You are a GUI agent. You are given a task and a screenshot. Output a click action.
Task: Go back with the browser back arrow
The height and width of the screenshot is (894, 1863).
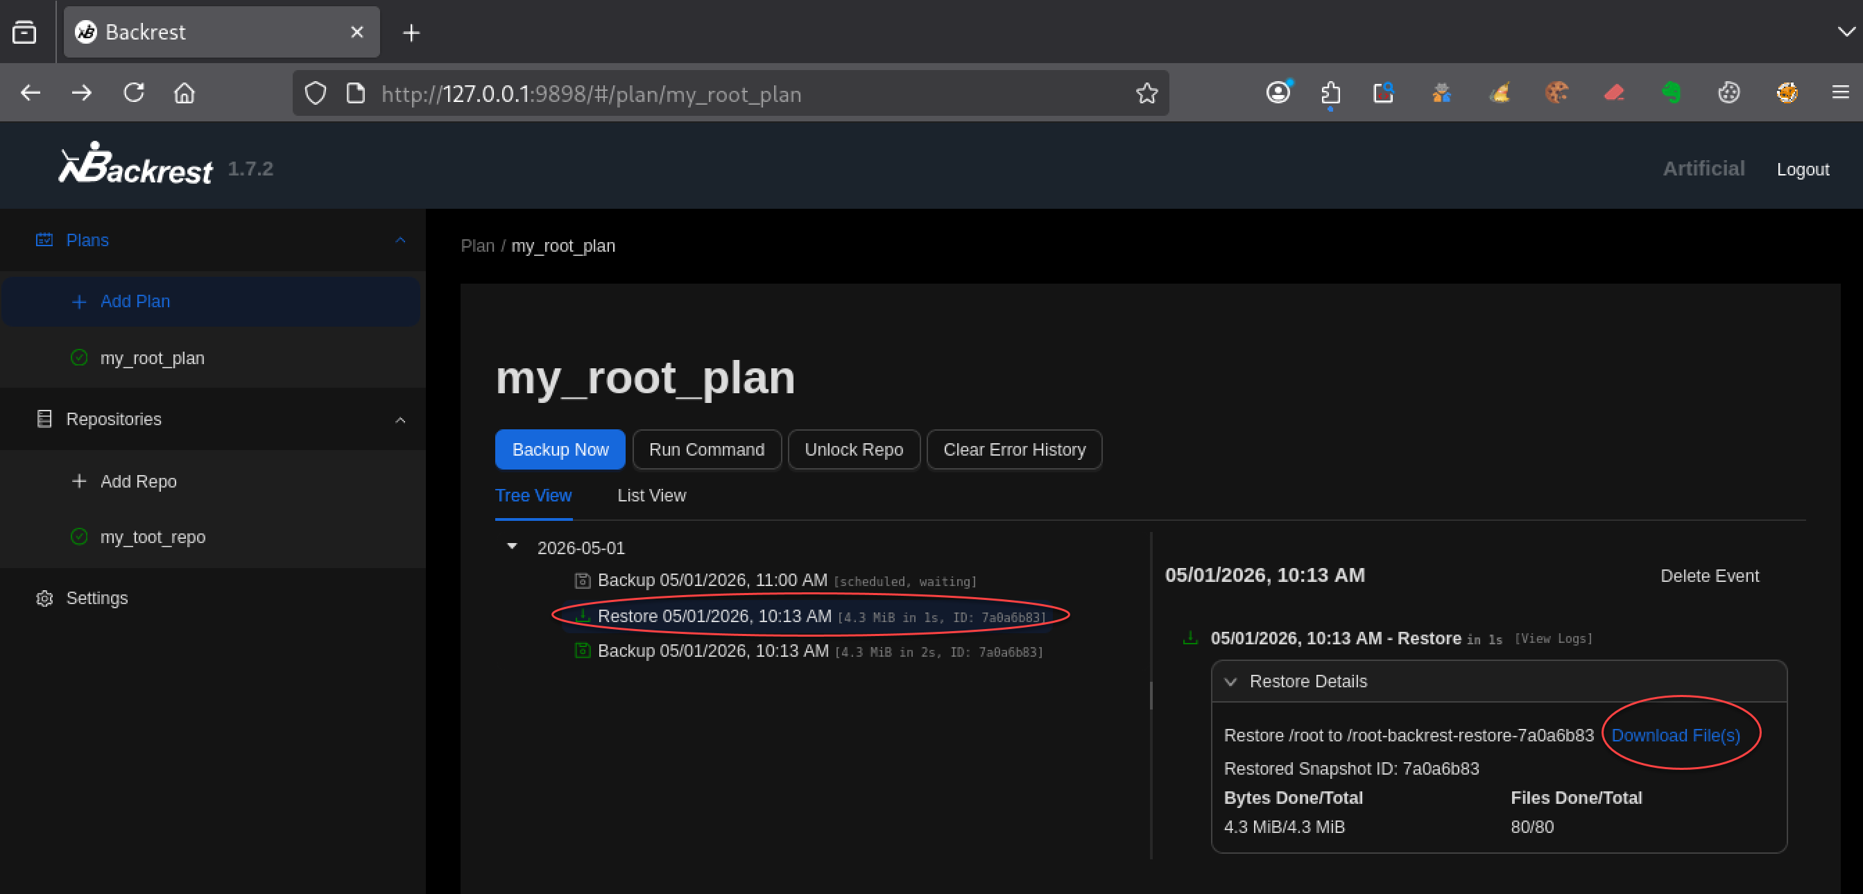point(31,94)
